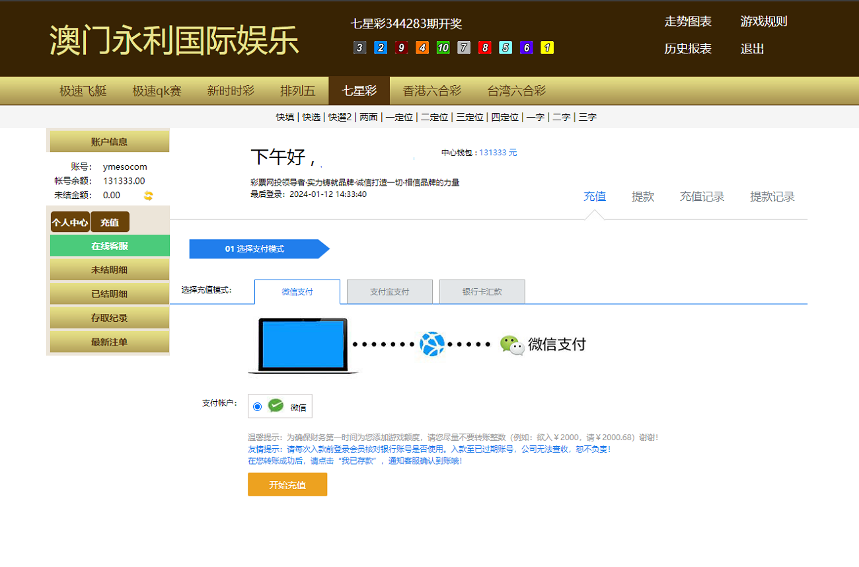
Task: Click the laptop illustration
Action: pos(303,346)
